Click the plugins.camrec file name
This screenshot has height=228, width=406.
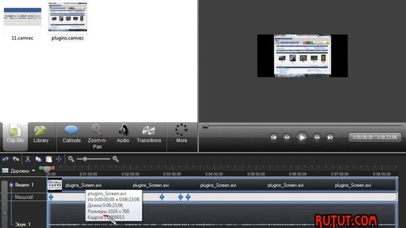tap(68, 38)
